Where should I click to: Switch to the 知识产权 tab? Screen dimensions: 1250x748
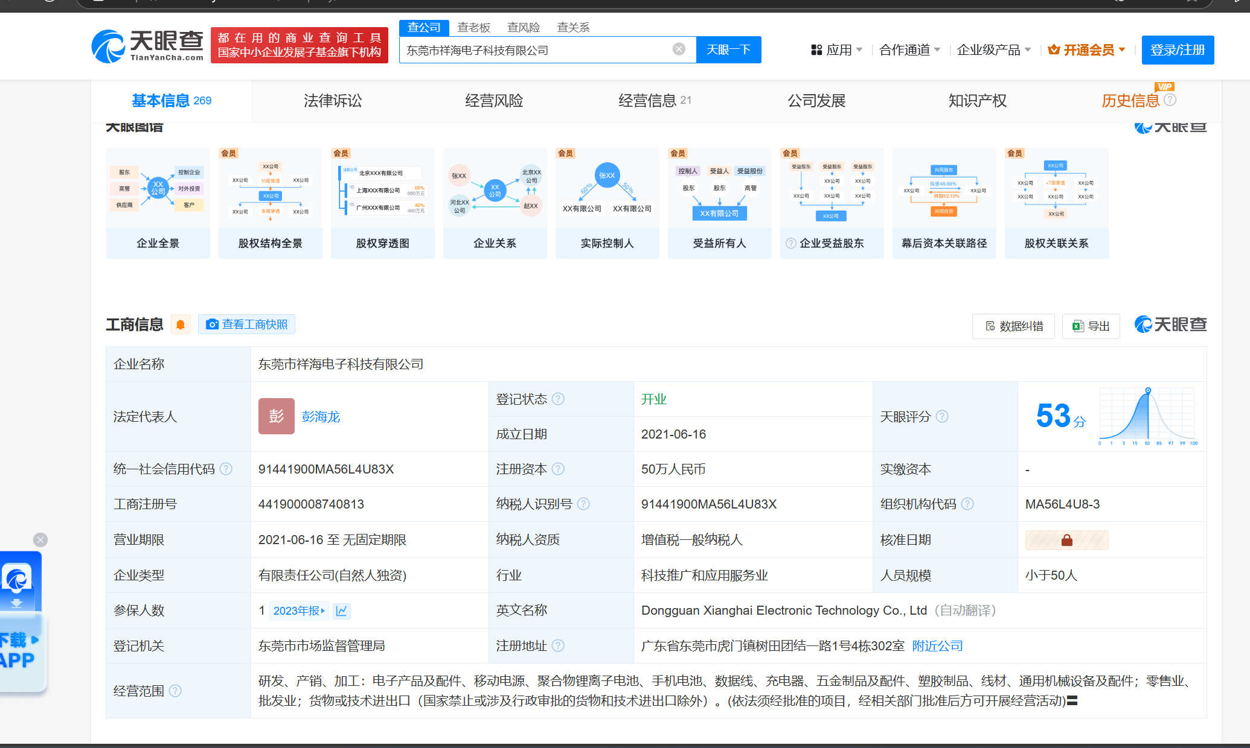pyautogui.click(x=978, y=101)
